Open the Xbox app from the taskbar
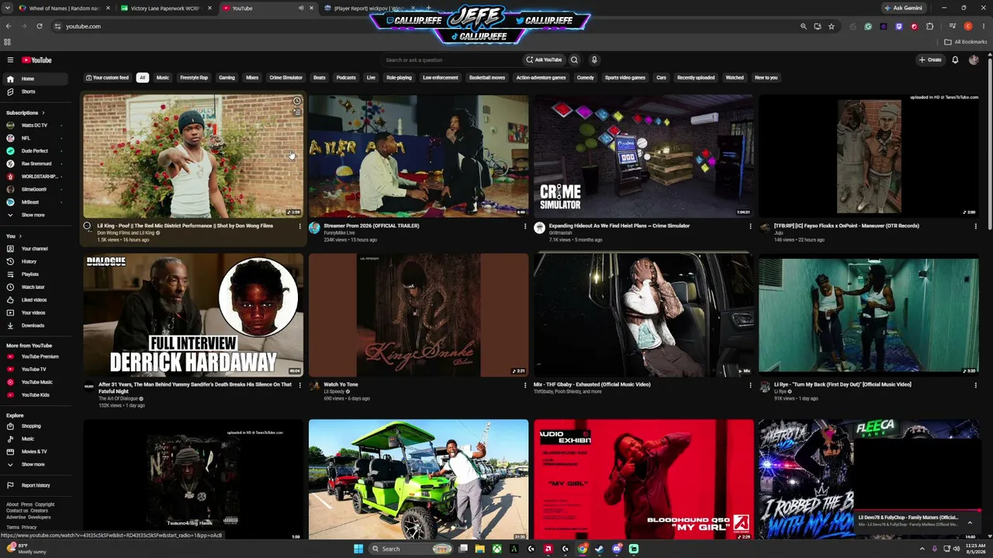Image resolution: width=993 pixels, height=558 pixels. pos(496,549)
